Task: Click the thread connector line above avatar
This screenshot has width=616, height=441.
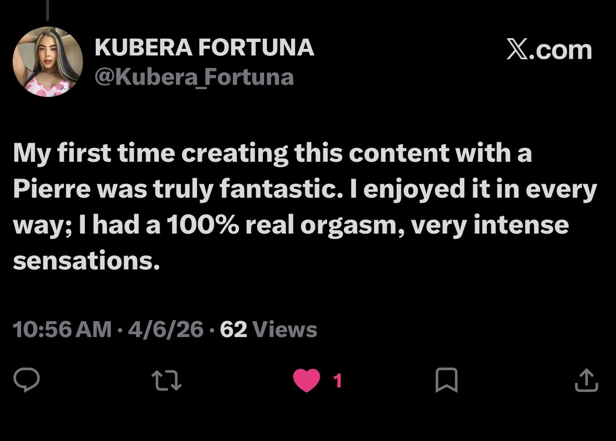Action: [48, 10]
